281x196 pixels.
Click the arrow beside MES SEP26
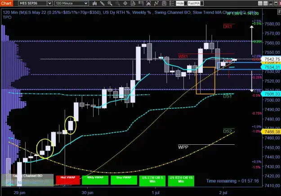click(x=49, y=3)
